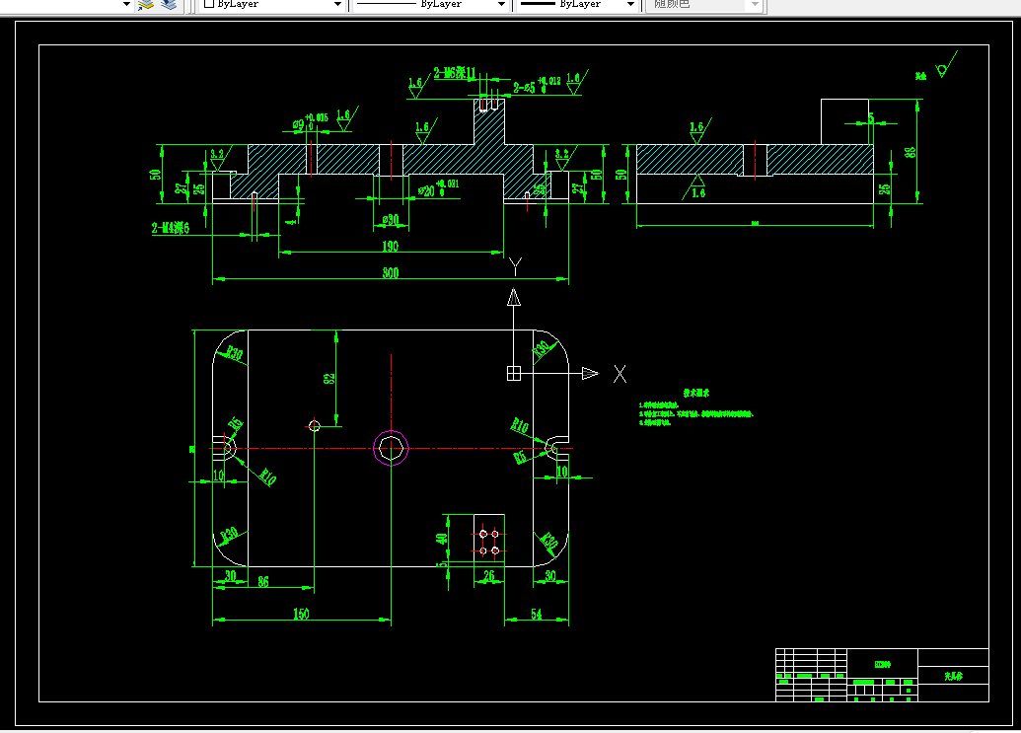Select the small circle below the 82 dimension
Image resolution: width=1021 pixels, height=733 pixels.
pyautogui.click(x=315, y=426)
